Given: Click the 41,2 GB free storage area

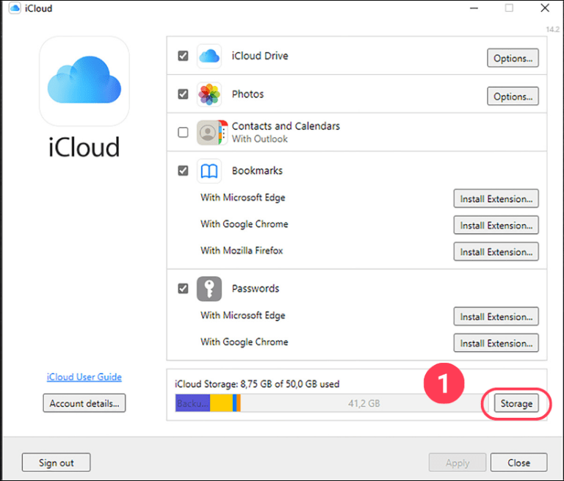Looking at the screenshot, I should click(364, 403).
